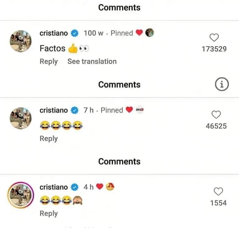The height and width of the screenshot is (228, 239).
Task: Like the 4 h comment with heart
Action: (218, 192)
